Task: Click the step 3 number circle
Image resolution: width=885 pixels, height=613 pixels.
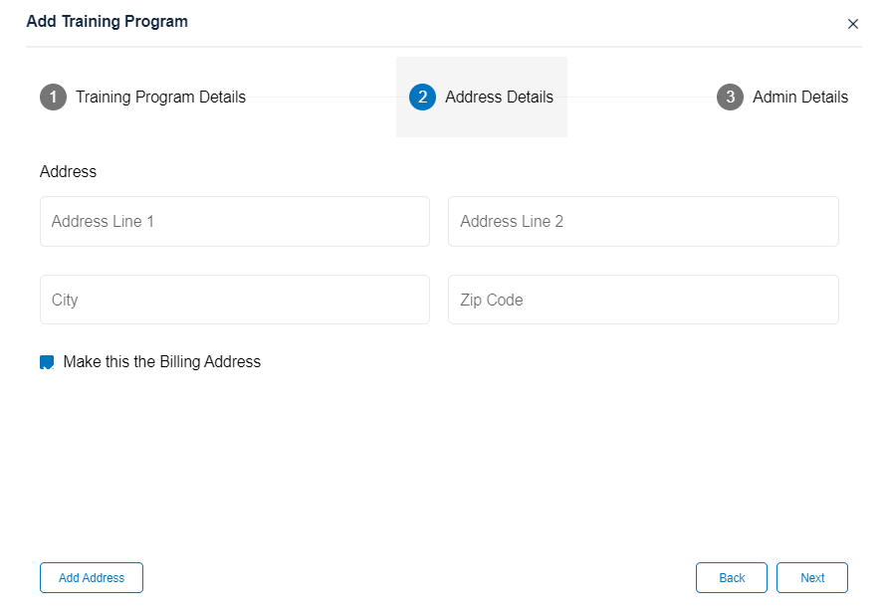Action: click(730, 98)
